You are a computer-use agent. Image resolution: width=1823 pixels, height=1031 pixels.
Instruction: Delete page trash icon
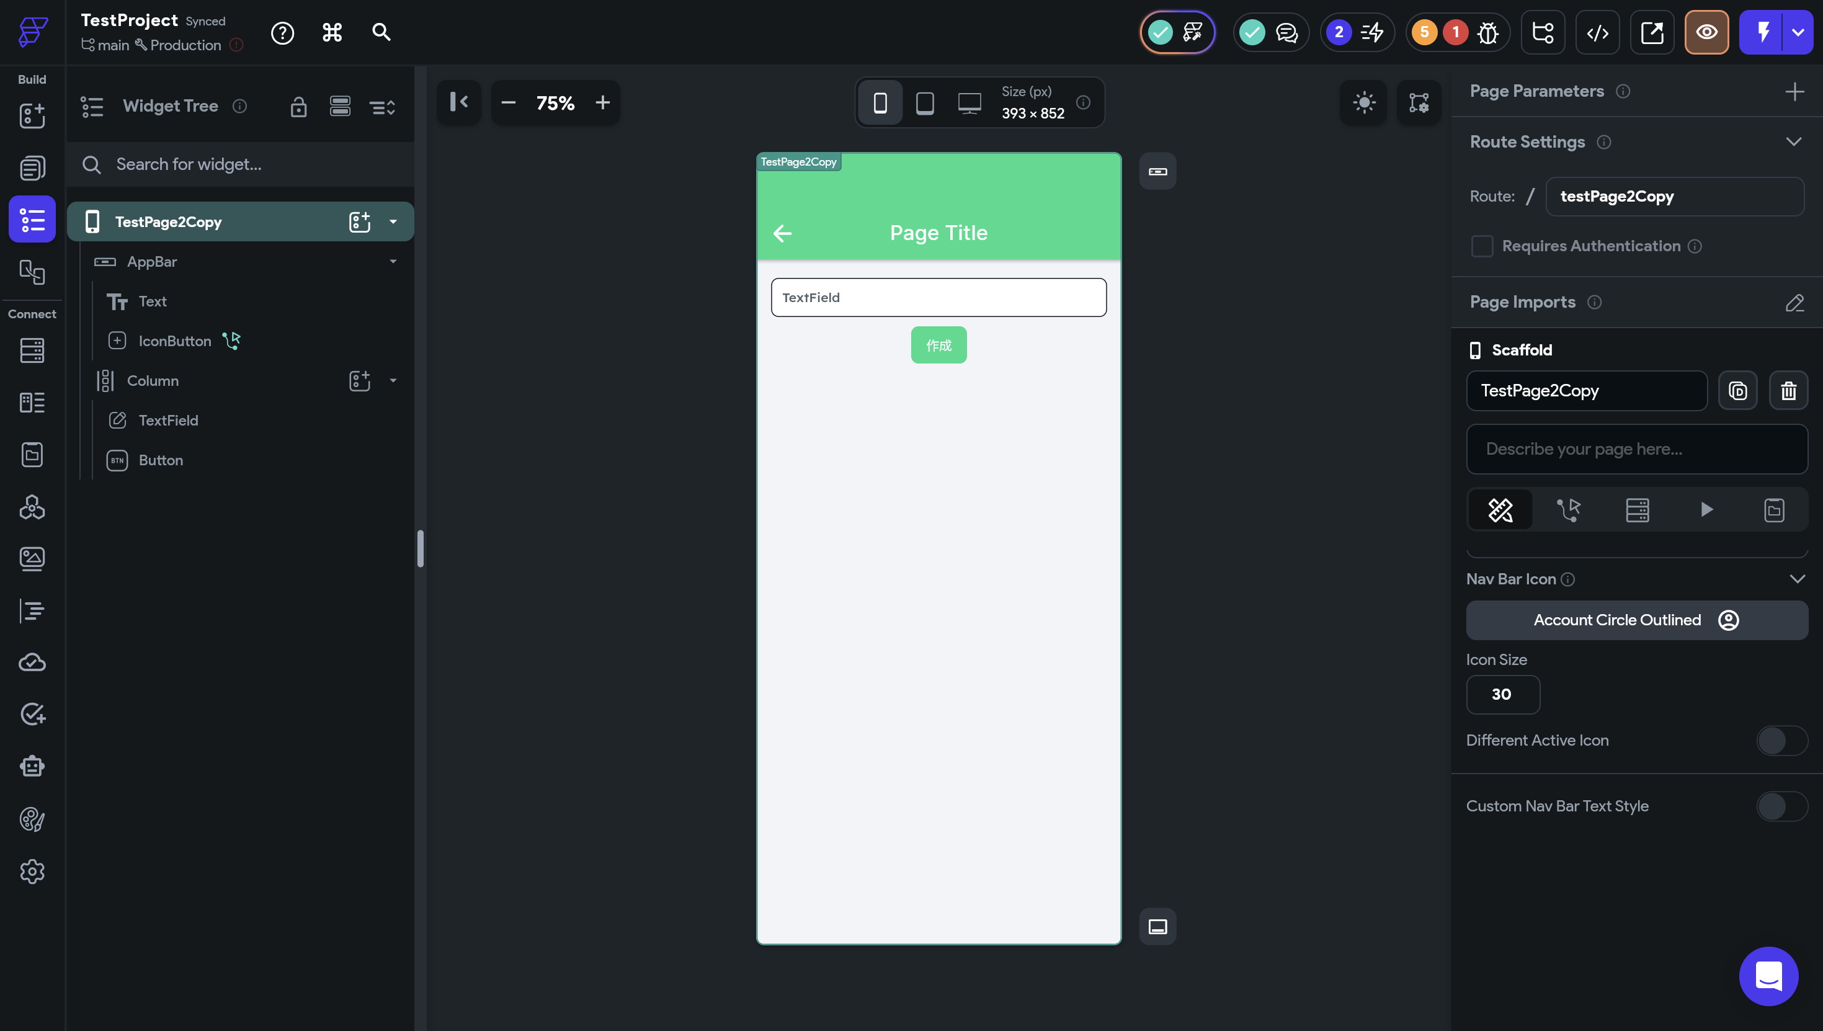point(1788,391)
